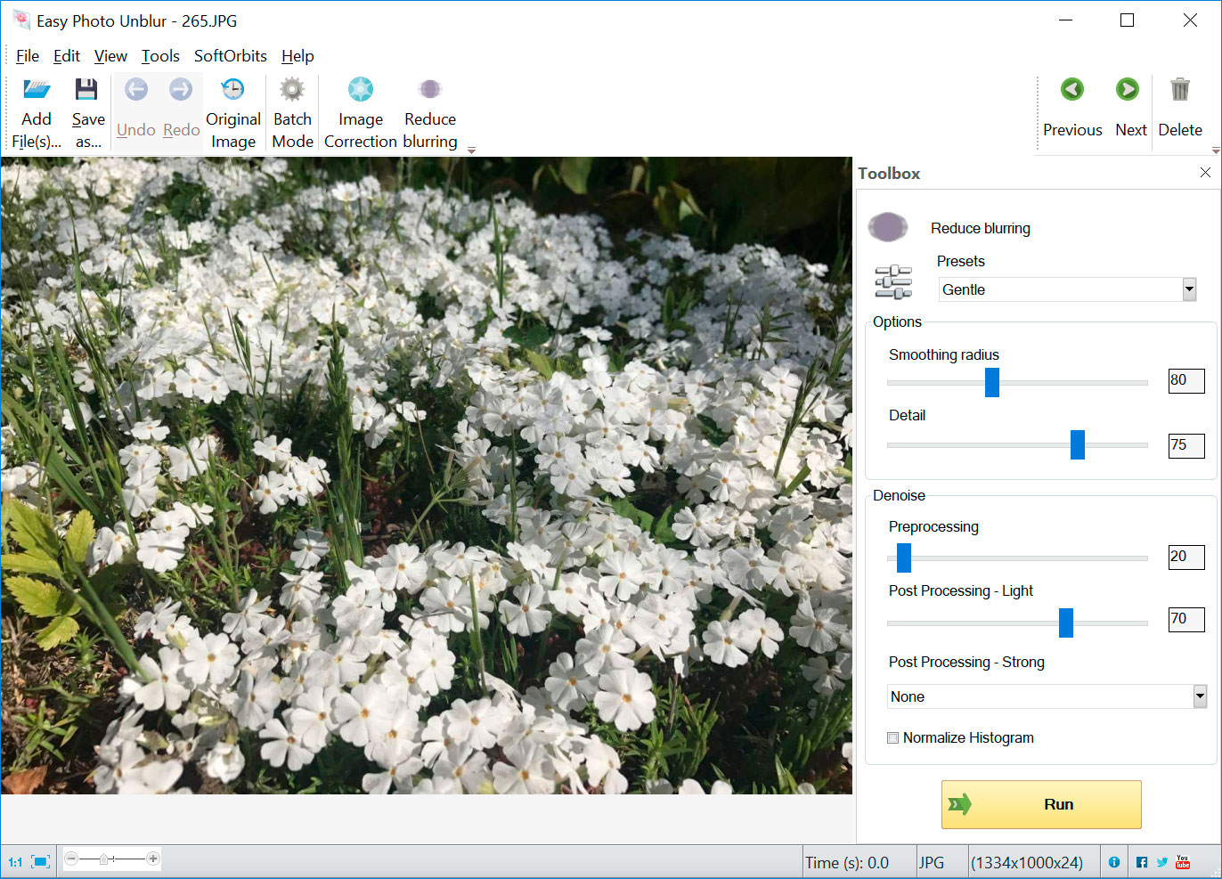Image resolution: width=1222 pixels, height=879 pixels.
Task: Click the Smoothing radius value field
Action: point(1185,380)
